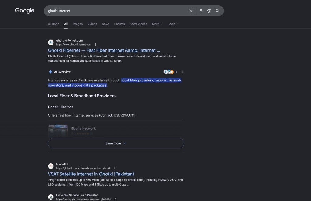Click highlighted local fiber providers text

114,83
